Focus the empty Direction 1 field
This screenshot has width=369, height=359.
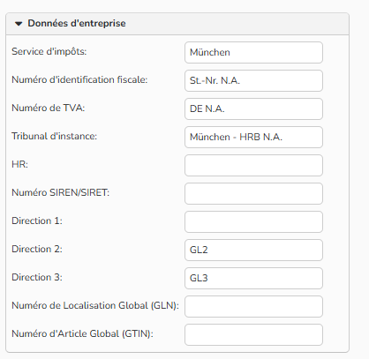253,221
